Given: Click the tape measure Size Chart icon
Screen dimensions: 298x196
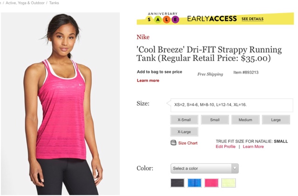Looking at the screenshot, I should point(173,143).
